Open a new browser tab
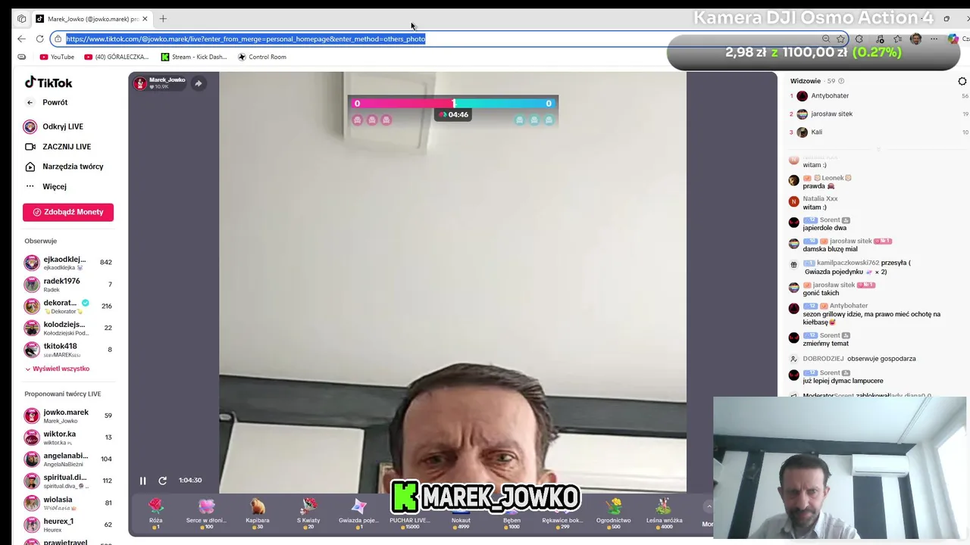The image size is (970, 545). (163, 19)
